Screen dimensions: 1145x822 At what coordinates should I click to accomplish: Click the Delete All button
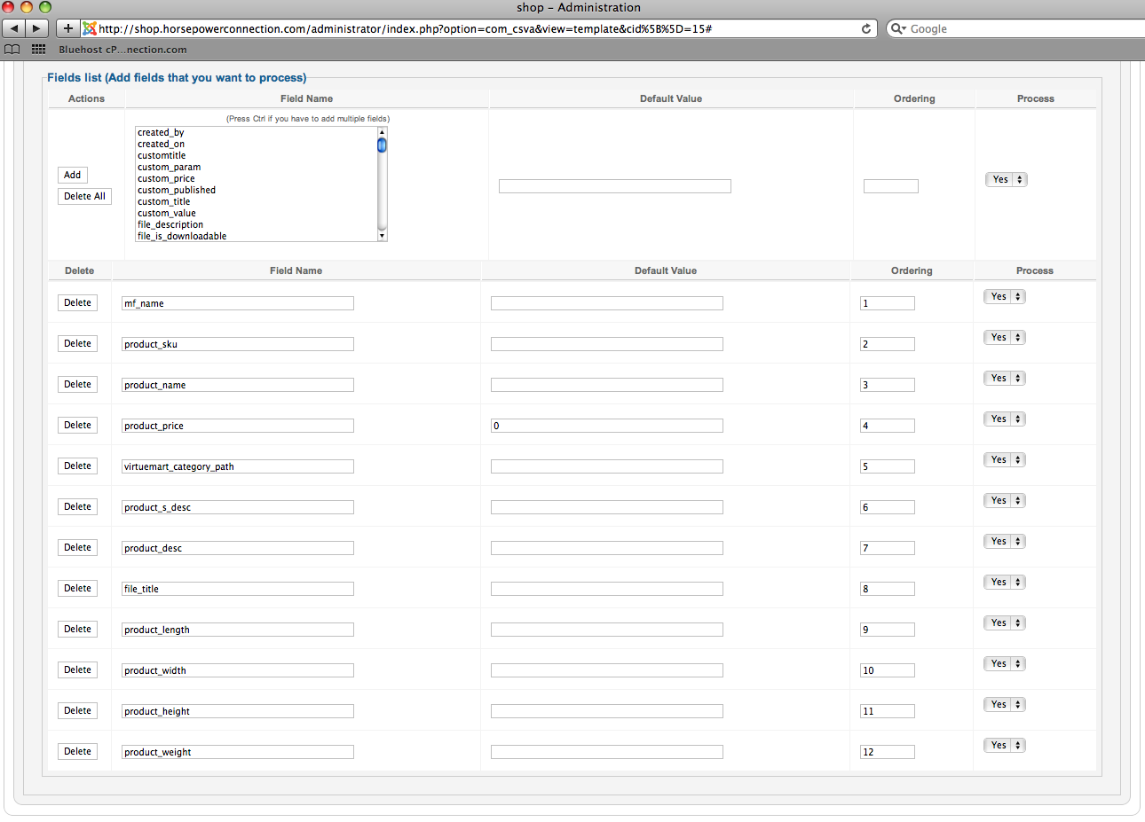[84, 197]
